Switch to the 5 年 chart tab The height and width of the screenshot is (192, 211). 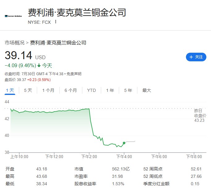pyautogui.click(x=128, y=90)
